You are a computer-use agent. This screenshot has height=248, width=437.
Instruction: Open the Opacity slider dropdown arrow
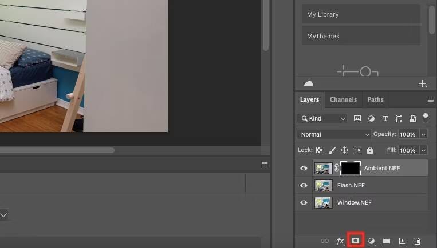[x=423, y=134]
